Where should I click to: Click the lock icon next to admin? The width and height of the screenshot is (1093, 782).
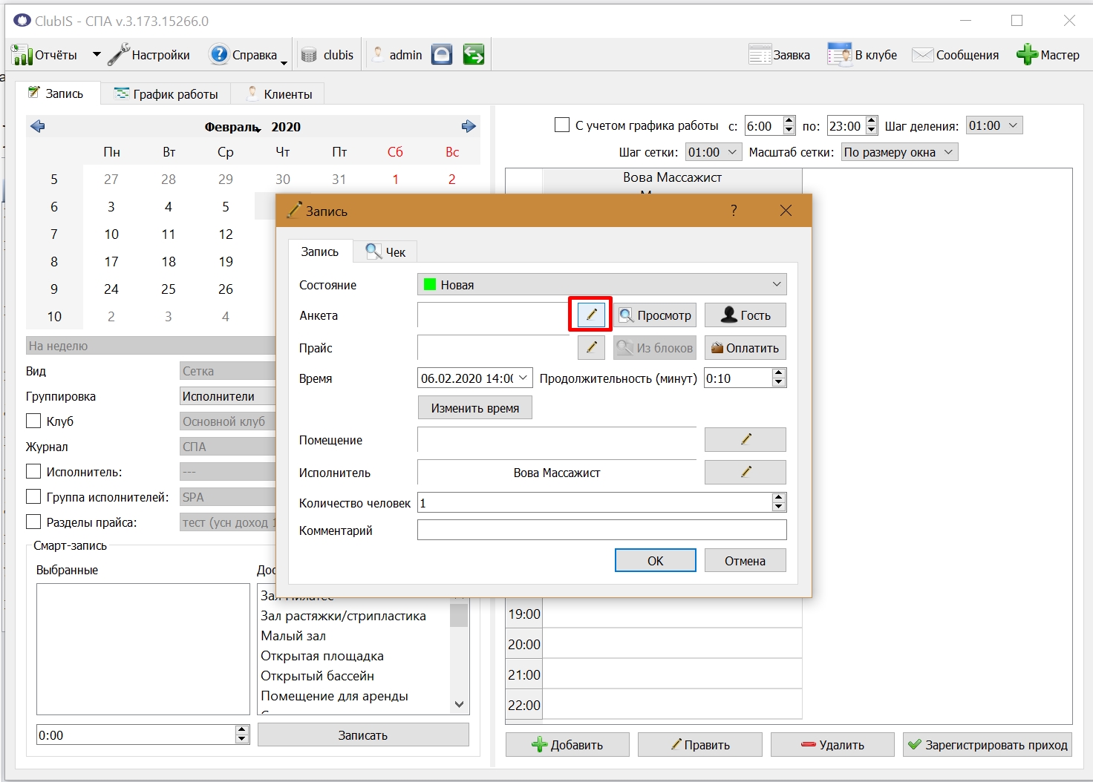[442, 54]
